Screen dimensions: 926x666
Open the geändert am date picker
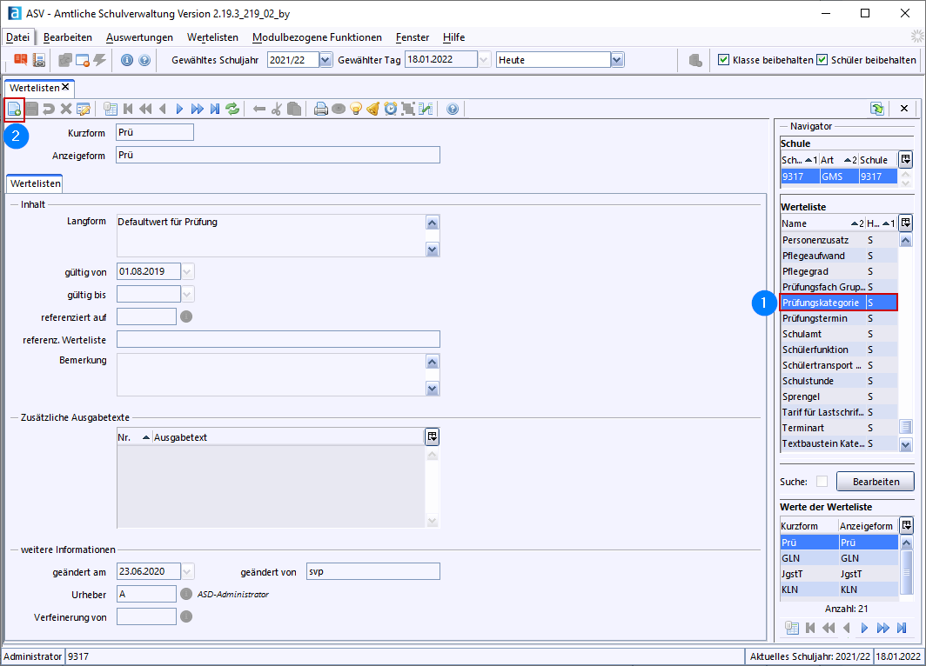click(x=187, y=571)
